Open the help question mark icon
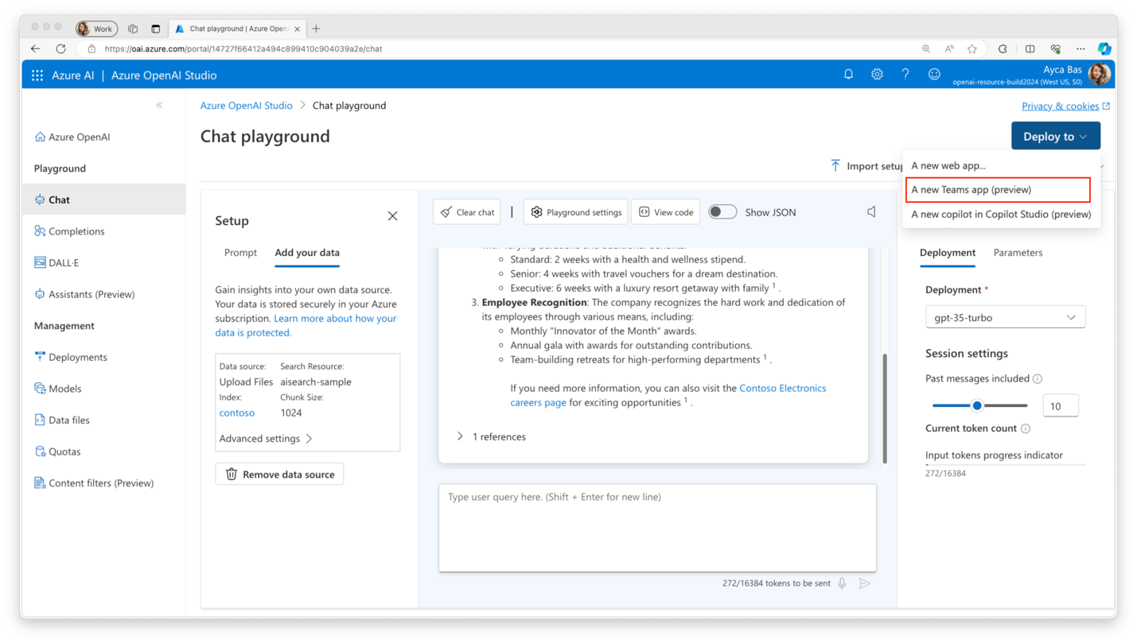 [905, 74]
